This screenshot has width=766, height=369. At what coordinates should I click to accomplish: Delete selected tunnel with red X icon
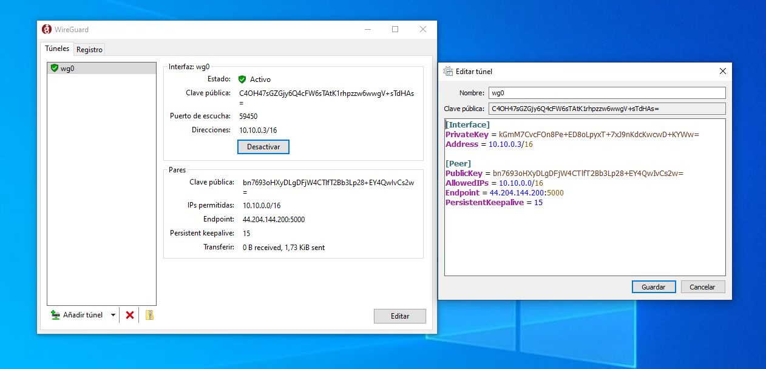click(129, 315)
